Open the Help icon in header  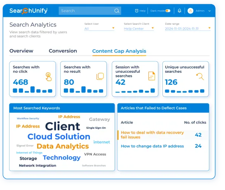(x=136, y=11)
